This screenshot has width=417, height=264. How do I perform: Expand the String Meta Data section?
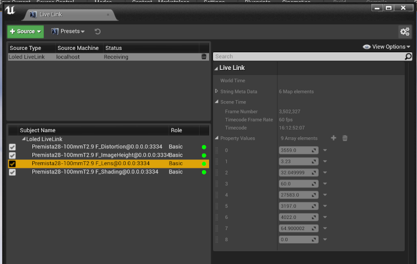216,91
